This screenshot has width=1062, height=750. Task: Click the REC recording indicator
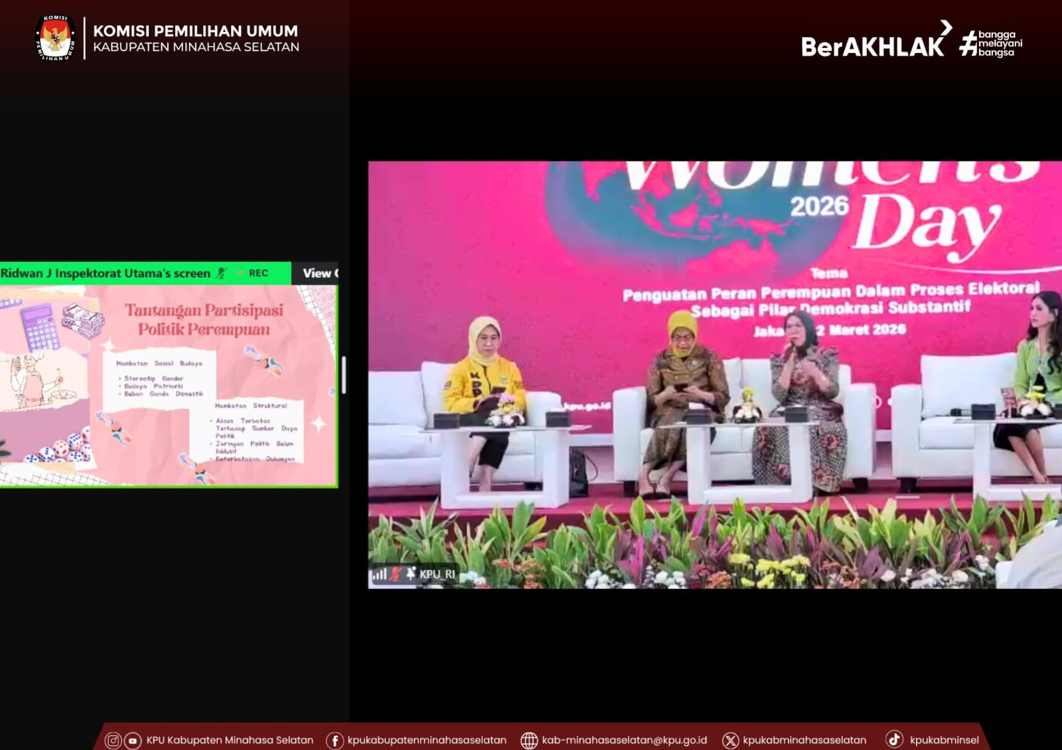[x=258, y=273]
